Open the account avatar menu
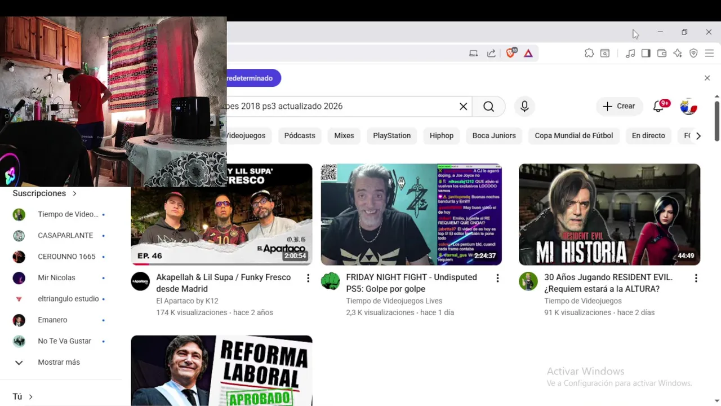This screenshot has height=406, width=721. click(x=688, y=107)
